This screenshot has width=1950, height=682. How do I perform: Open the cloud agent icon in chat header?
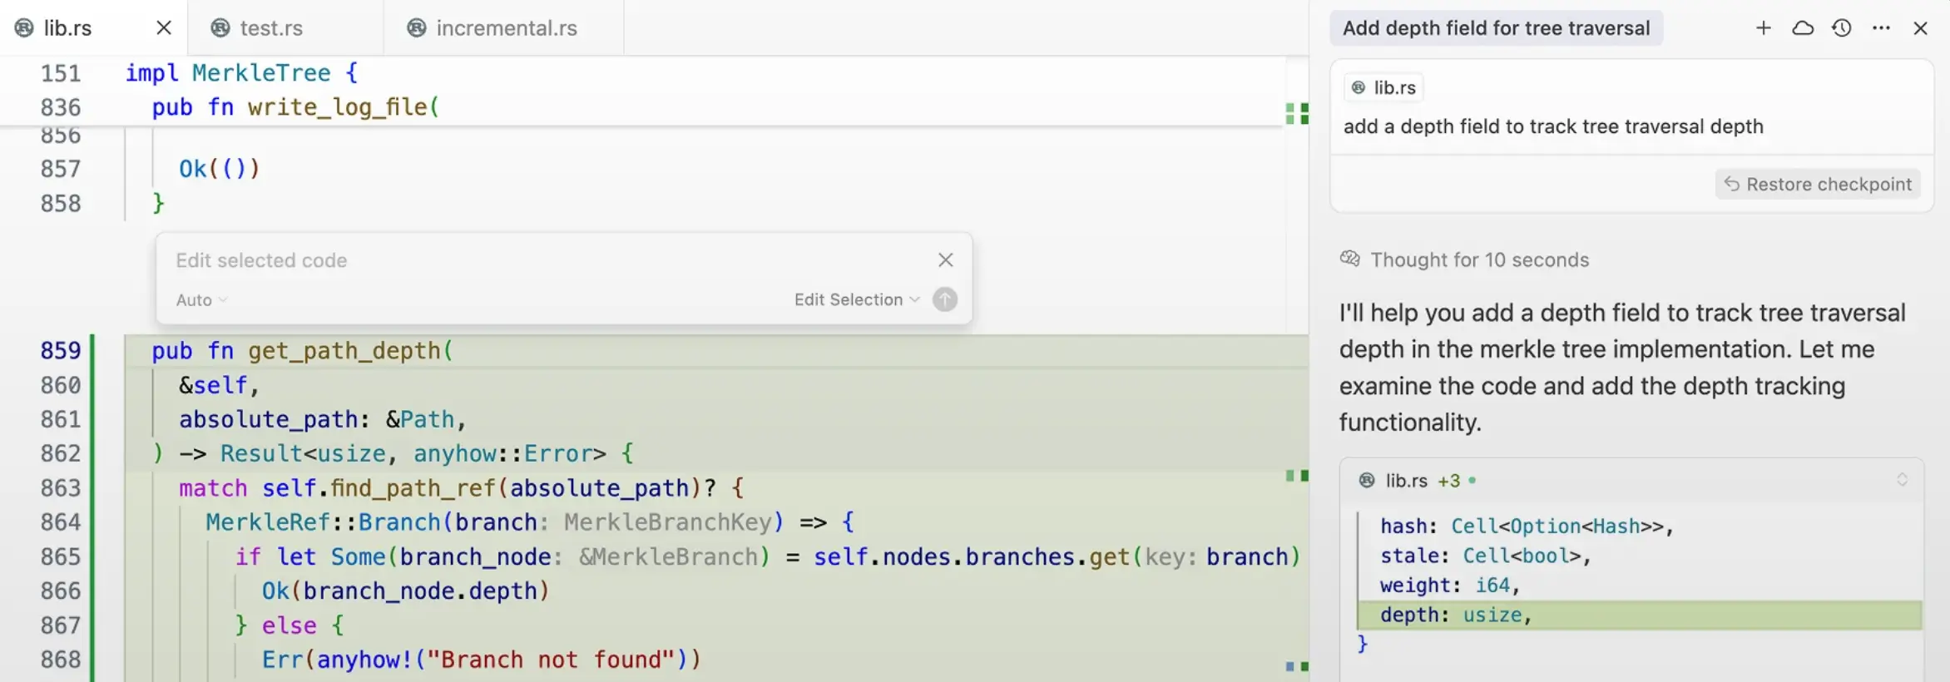tap(1803, 28)
